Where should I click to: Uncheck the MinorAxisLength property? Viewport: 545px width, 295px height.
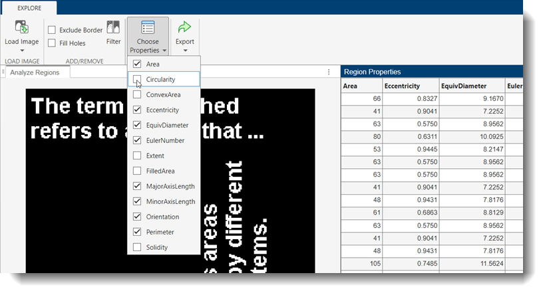click(x=137, y=201)
